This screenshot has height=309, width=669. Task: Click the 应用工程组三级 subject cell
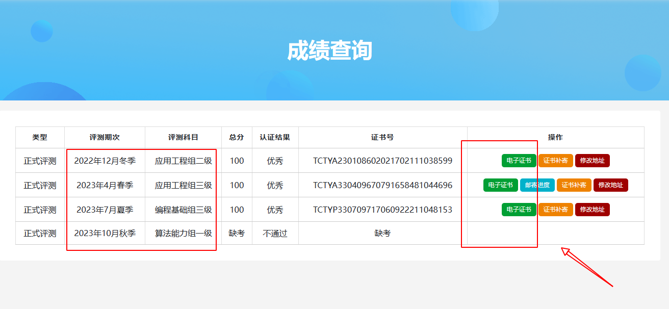[x=184, y=185]
